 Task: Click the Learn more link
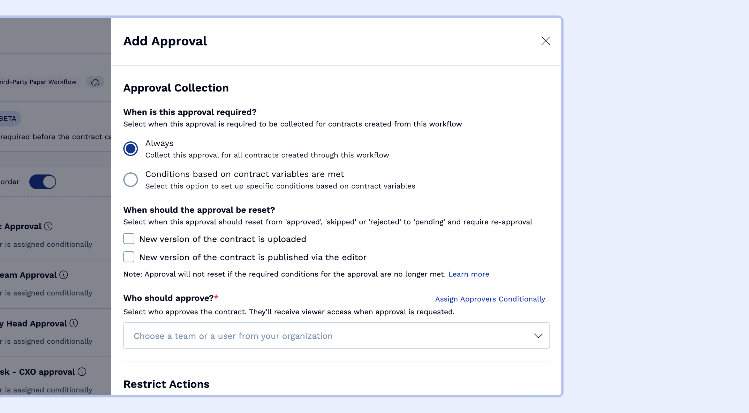point(469,274)
